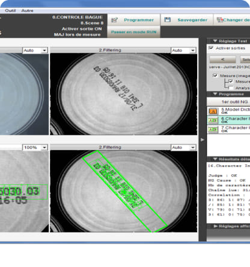This screenshot has height=267, width=250.
Task: Click the 1er outil NG button
Action: pos(228,102)
